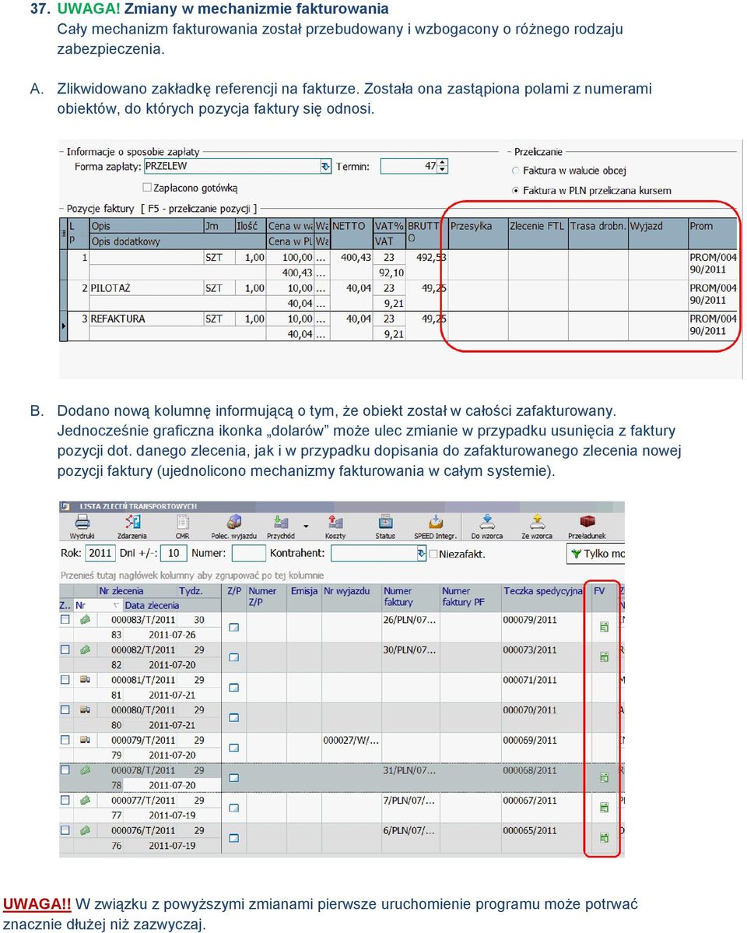The image size is (747, 933).
Task: Increase the Termin value with spinner
Action: coord(443,163)
